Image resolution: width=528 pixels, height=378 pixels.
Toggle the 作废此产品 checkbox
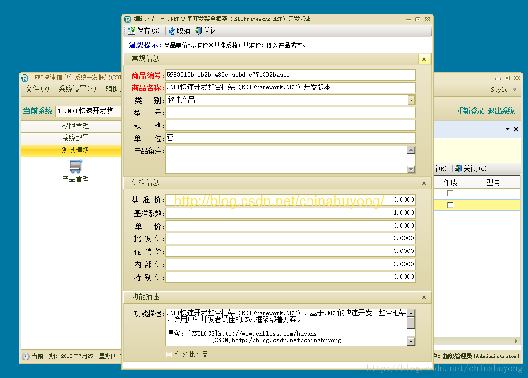pos(169,354)
